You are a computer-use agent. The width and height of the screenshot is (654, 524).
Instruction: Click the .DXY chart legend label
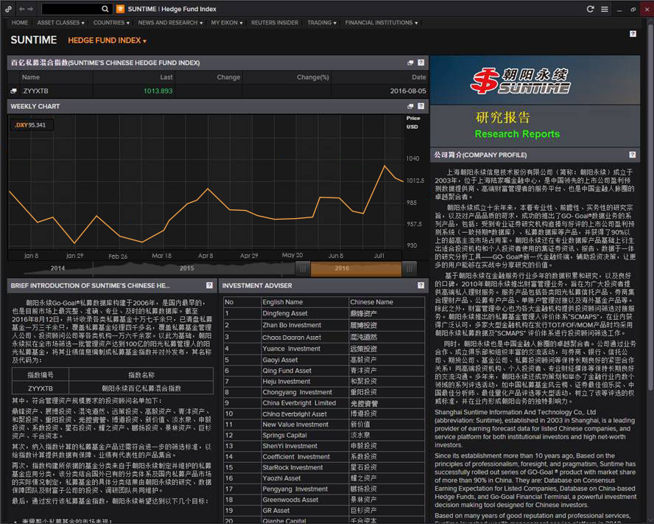click(30, 125)
